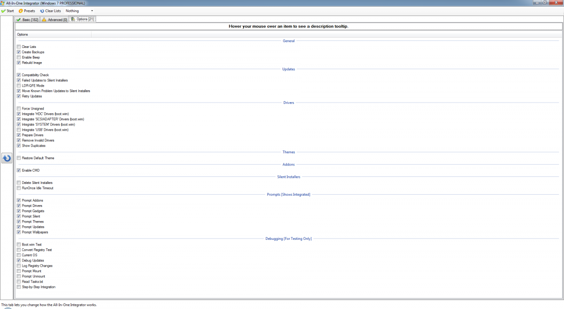Disable Integrate 'SYSTEM' Drivers (boot.wim)
Image resolution: width=564 pixels, height=309 pixels.
point(19,125)
